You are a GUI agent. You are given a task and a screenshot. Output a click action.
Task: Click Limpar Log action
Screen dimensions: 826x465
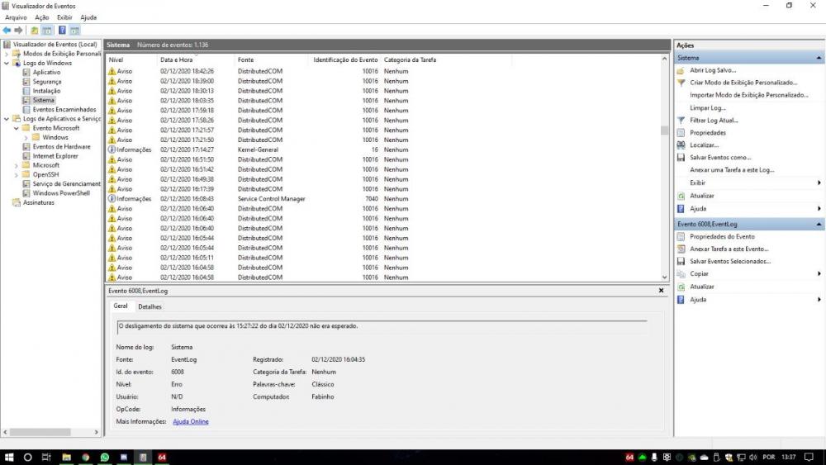[x=708, y=108]
